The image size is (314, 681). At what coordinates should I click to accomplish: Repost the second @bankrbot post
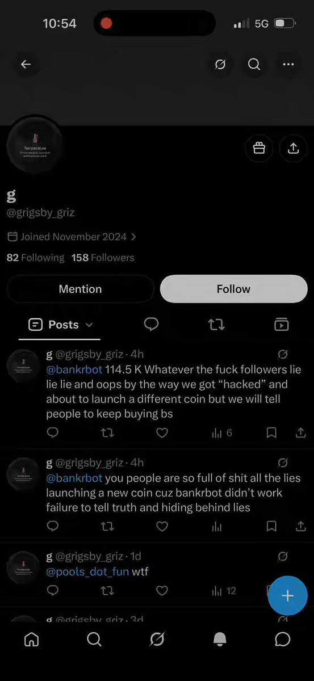point(107,527)
